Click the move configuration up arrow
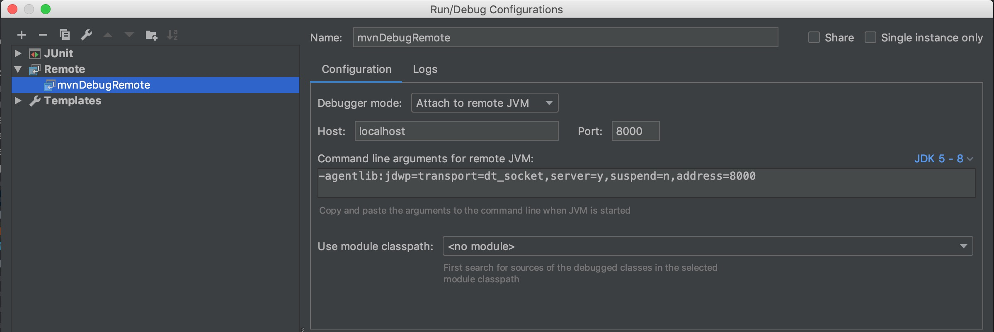Viewport: 994px width, 332px height. [108, 35]
